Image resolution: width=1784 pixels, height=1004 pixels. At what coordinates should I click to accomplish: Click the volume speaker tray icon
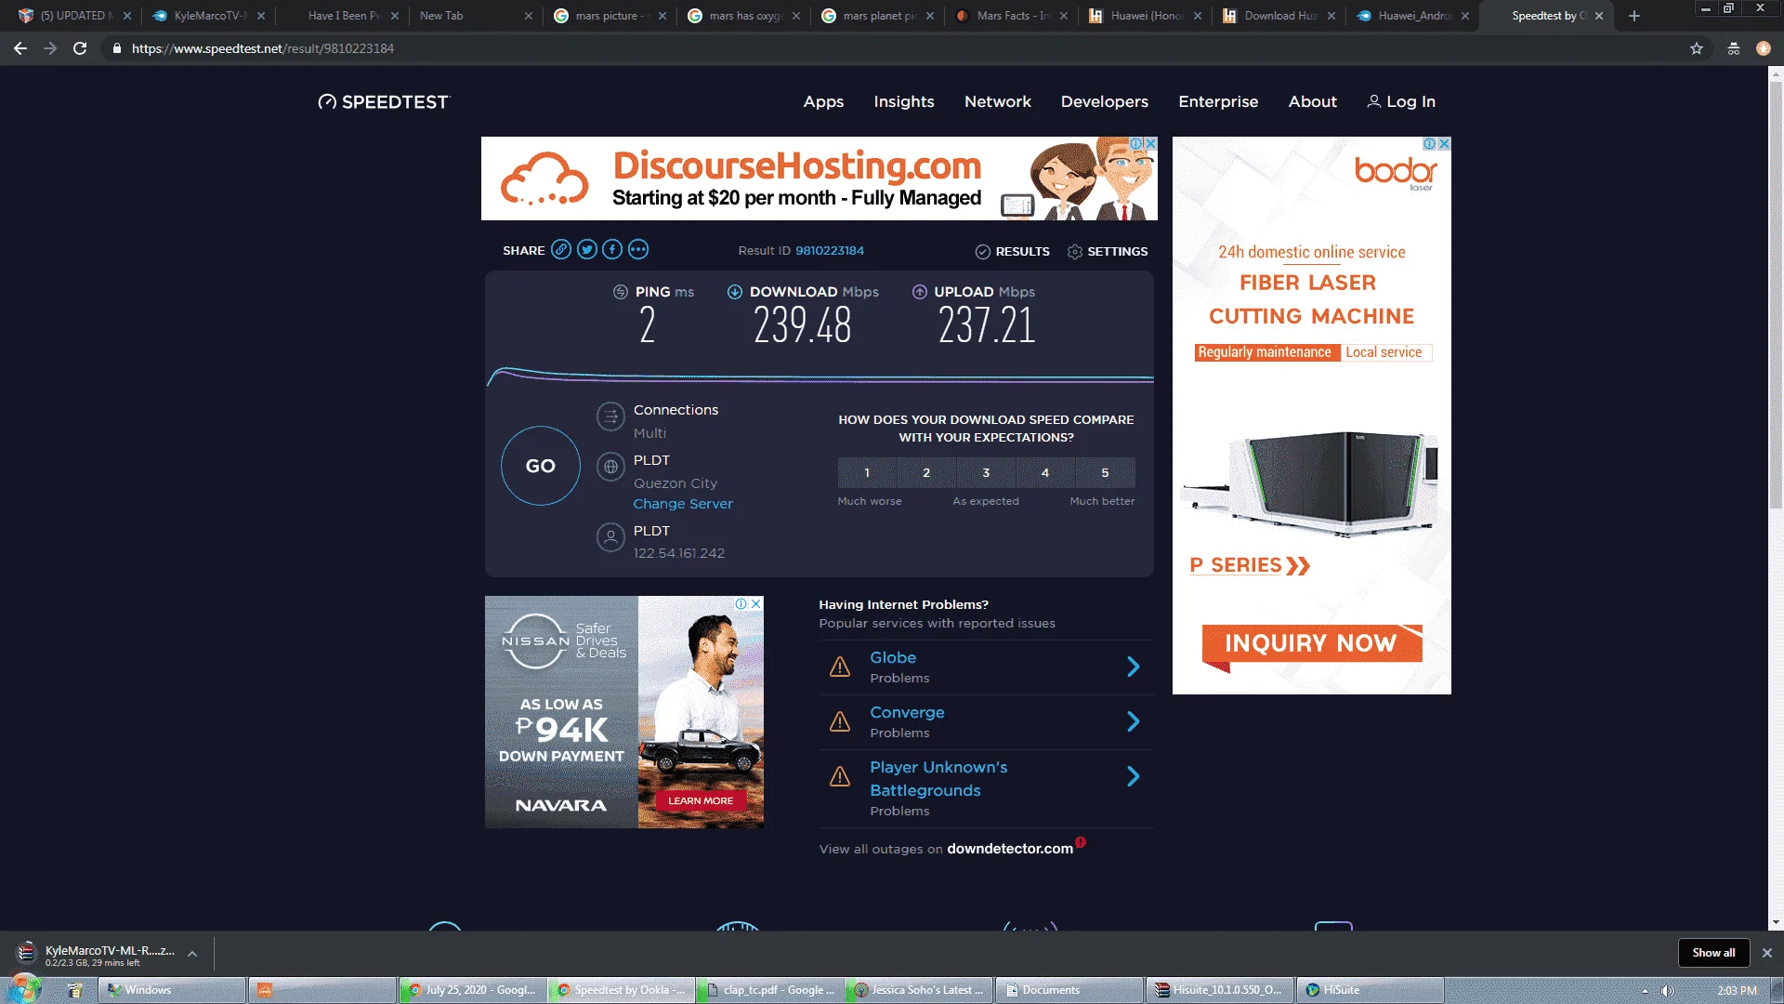click(1668, 991)
